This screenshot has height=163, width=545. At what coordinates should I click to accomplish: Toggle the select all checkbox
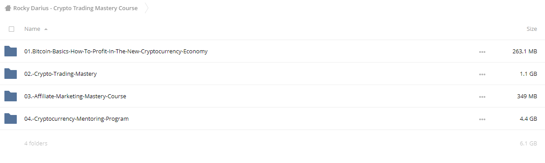pos(11,29)
